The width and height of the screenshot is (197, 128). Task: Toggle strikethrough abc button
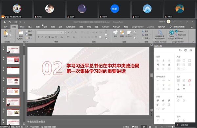tap(53, 37)
